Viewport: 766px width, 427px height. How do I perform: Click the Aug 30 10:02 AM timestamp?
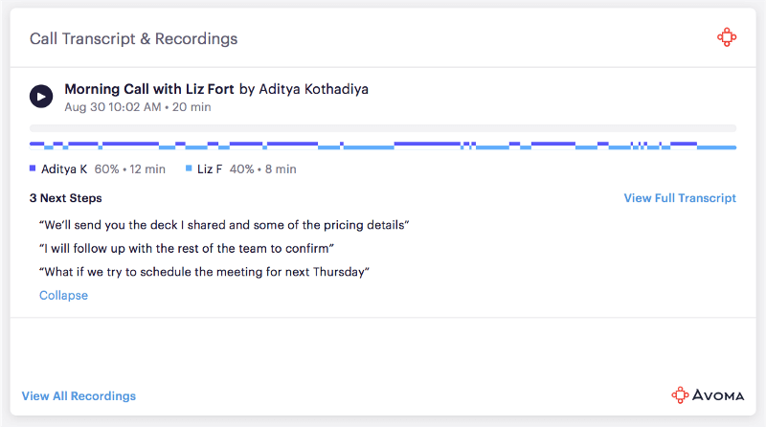[112, 107]
